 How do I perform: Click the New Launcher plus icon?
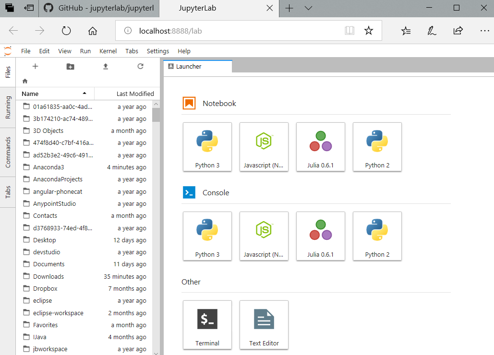tap(36, 66)
